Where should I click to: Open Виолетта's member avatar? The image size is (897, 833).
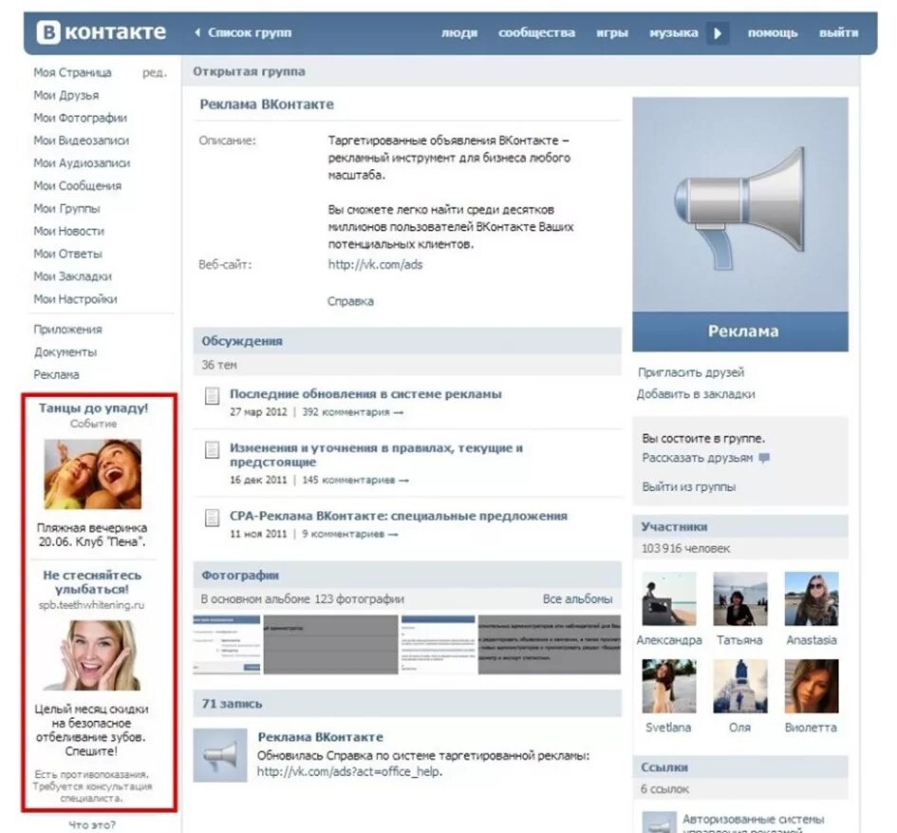pos(812,686)
